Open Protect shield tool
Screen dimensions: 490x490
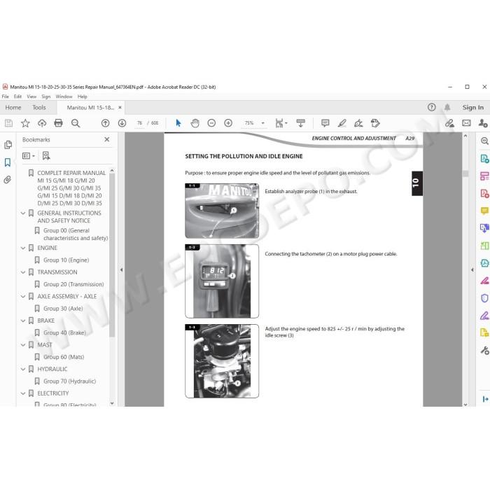(x=484, y=298)
